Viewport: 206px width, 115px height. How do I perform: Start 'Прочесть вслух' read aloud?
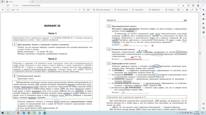click(121, 10)
